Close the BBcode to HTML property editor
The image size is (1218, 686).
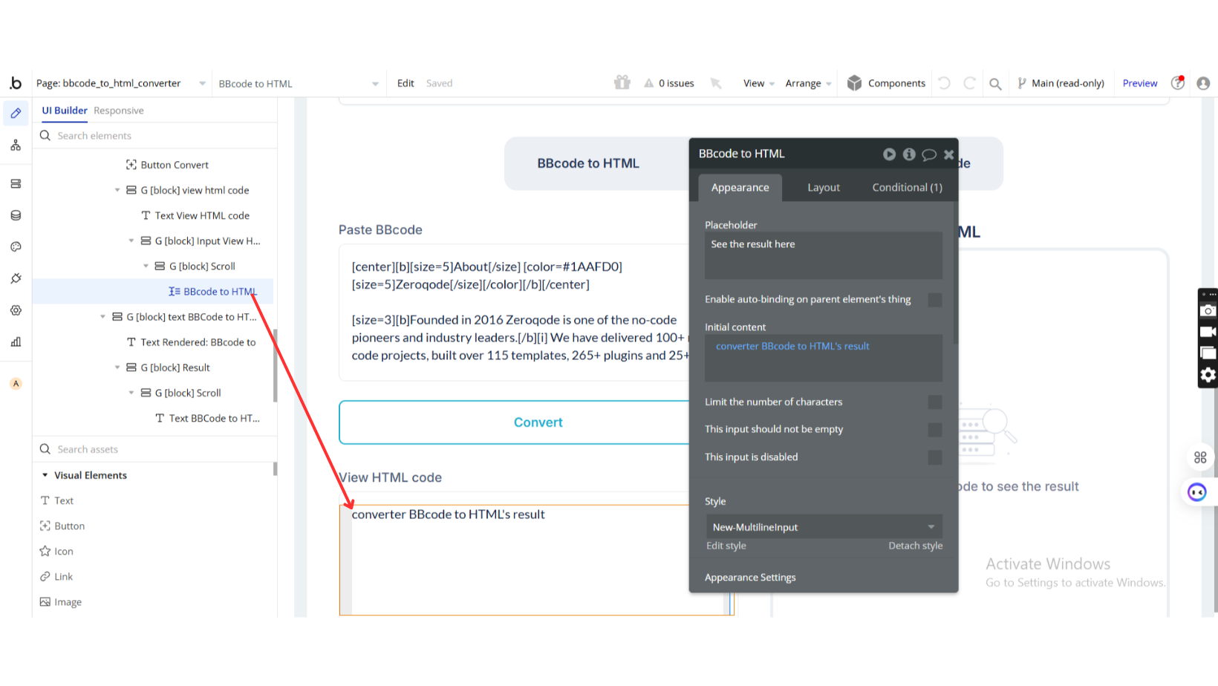coord(948,154)
